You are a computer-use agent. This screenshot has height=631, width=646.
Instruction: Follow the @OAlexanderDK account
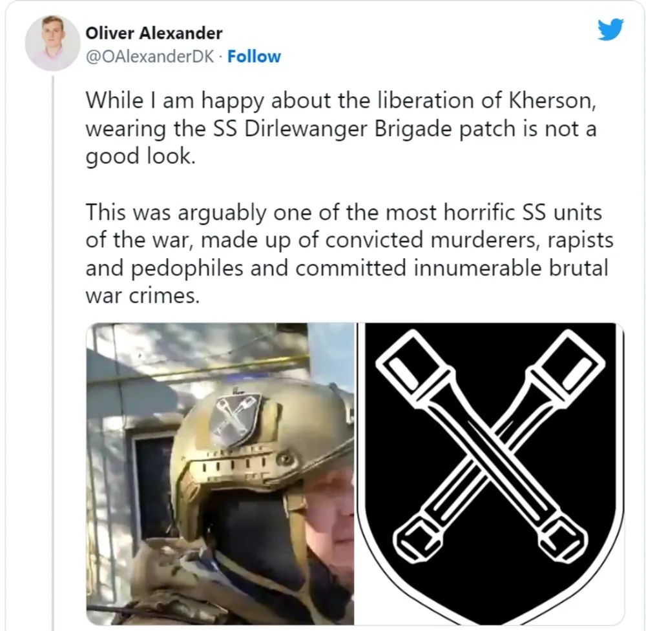(x=254, y=56)
